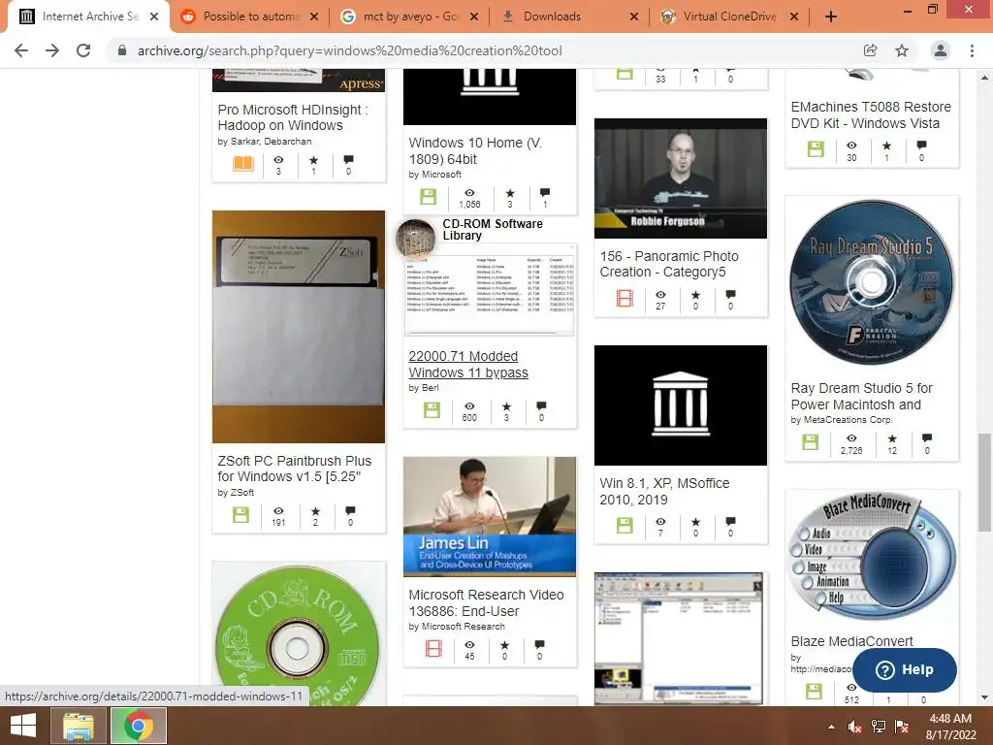Viewport: 993px width, 745px height.
Task: Open Chrome's three-dot menu
Action: pyautogui.click(x=972, y=50)
